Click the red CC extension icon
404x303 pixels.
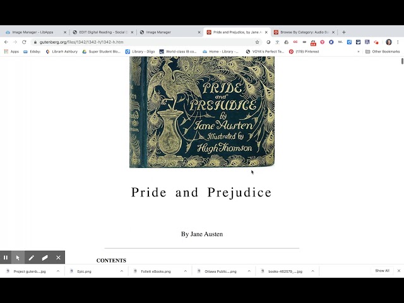[295, 42]
